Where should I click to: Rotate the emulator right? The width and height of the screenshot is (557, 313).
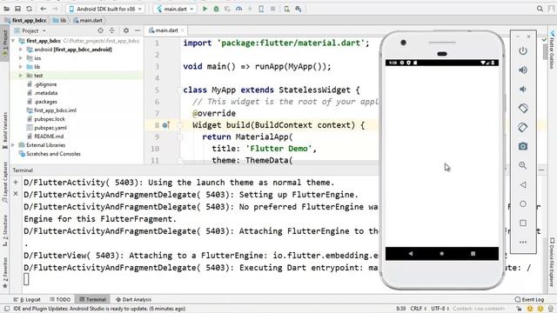[x=523, y=127]
